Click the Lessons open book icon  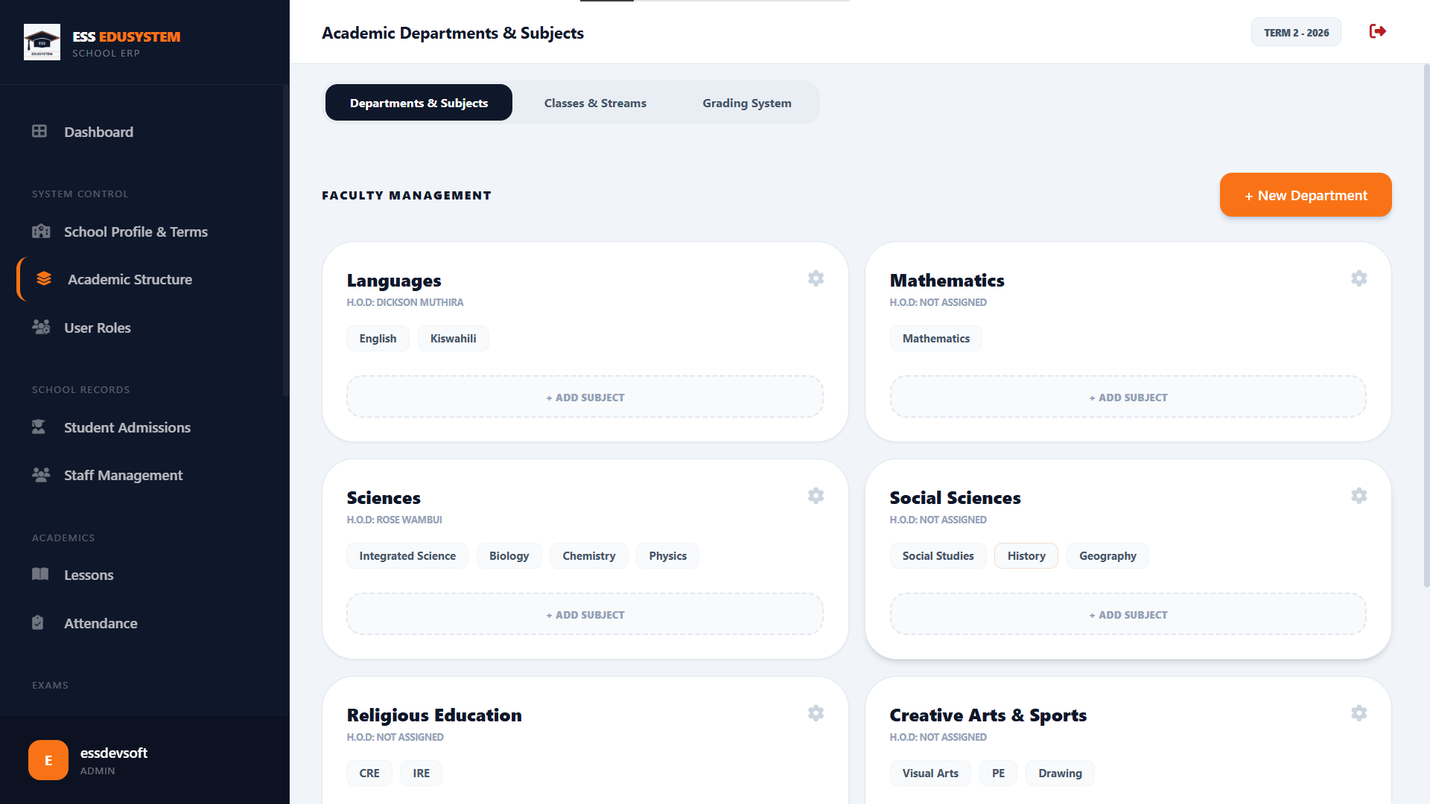40,574
